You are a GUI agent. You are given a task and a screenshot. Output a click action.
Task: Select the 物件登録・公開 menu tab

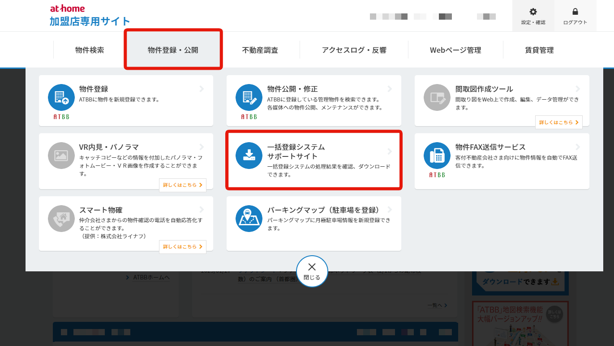[x=173, y=50]
